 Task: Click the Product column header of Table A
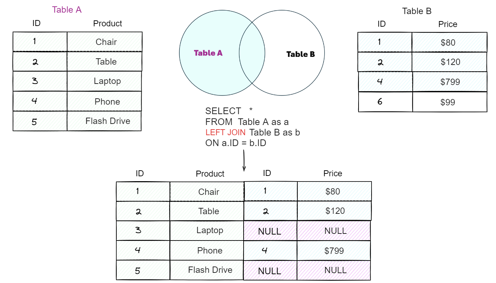[x=107, y=24]
